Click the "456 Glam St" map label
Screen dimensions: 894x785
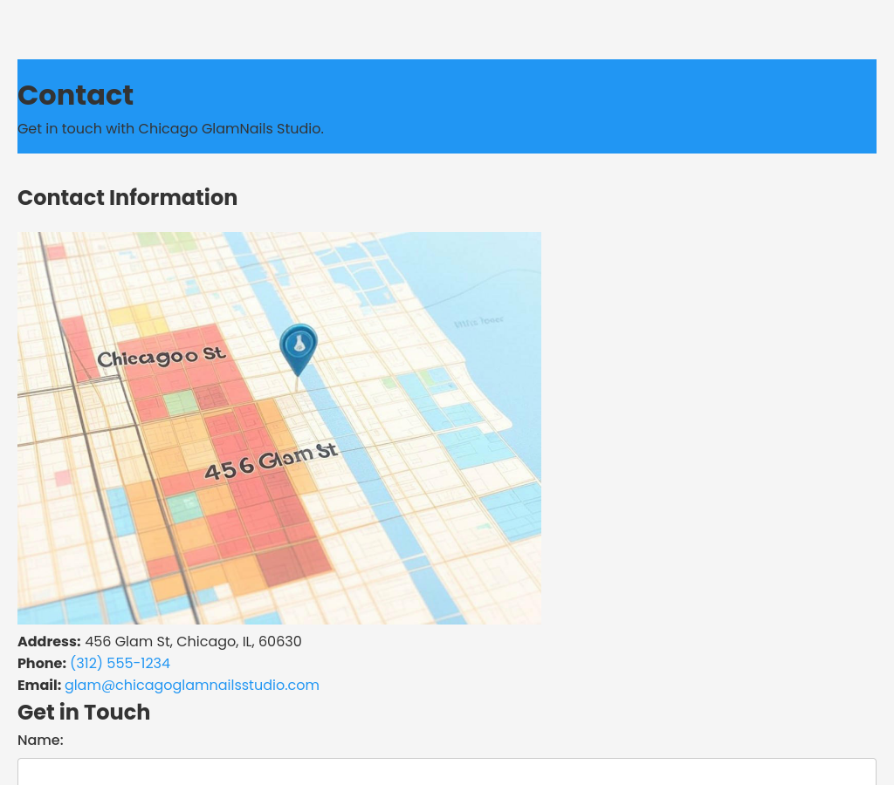[270, 461]
